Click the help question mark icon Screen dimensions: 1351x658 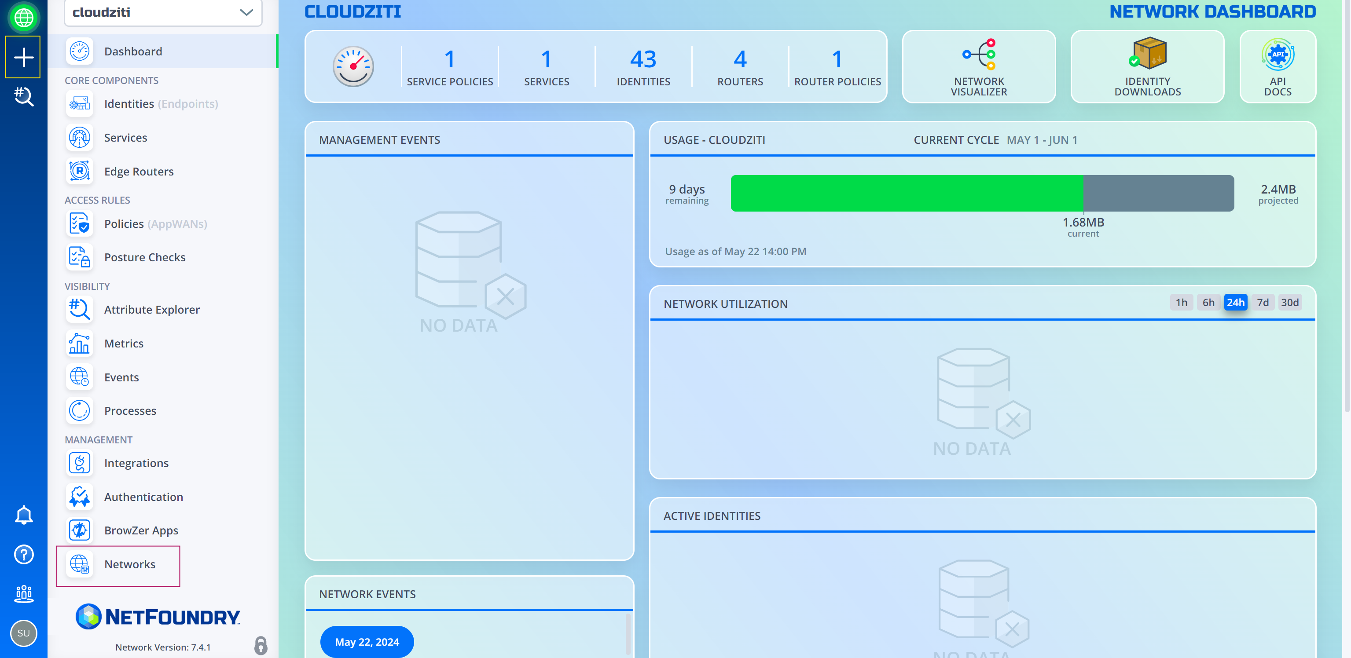(x=24, y=554)
